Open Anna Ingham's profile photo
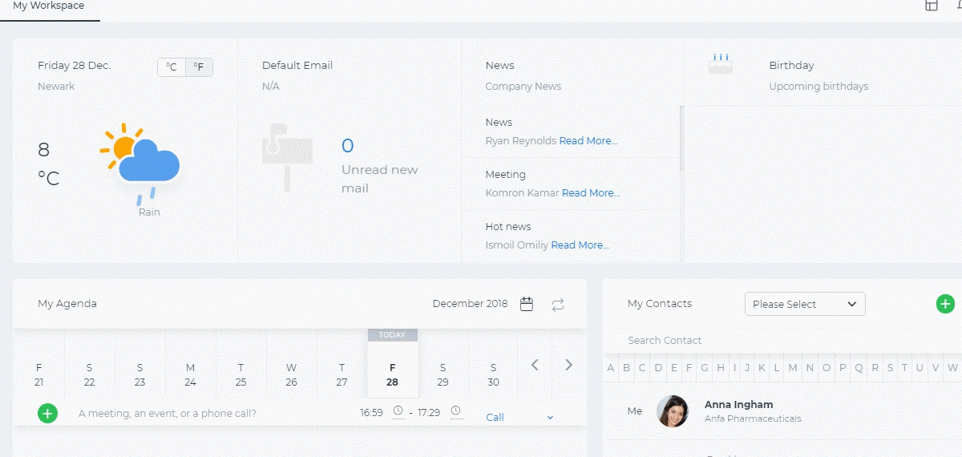 tap(673, 411)
